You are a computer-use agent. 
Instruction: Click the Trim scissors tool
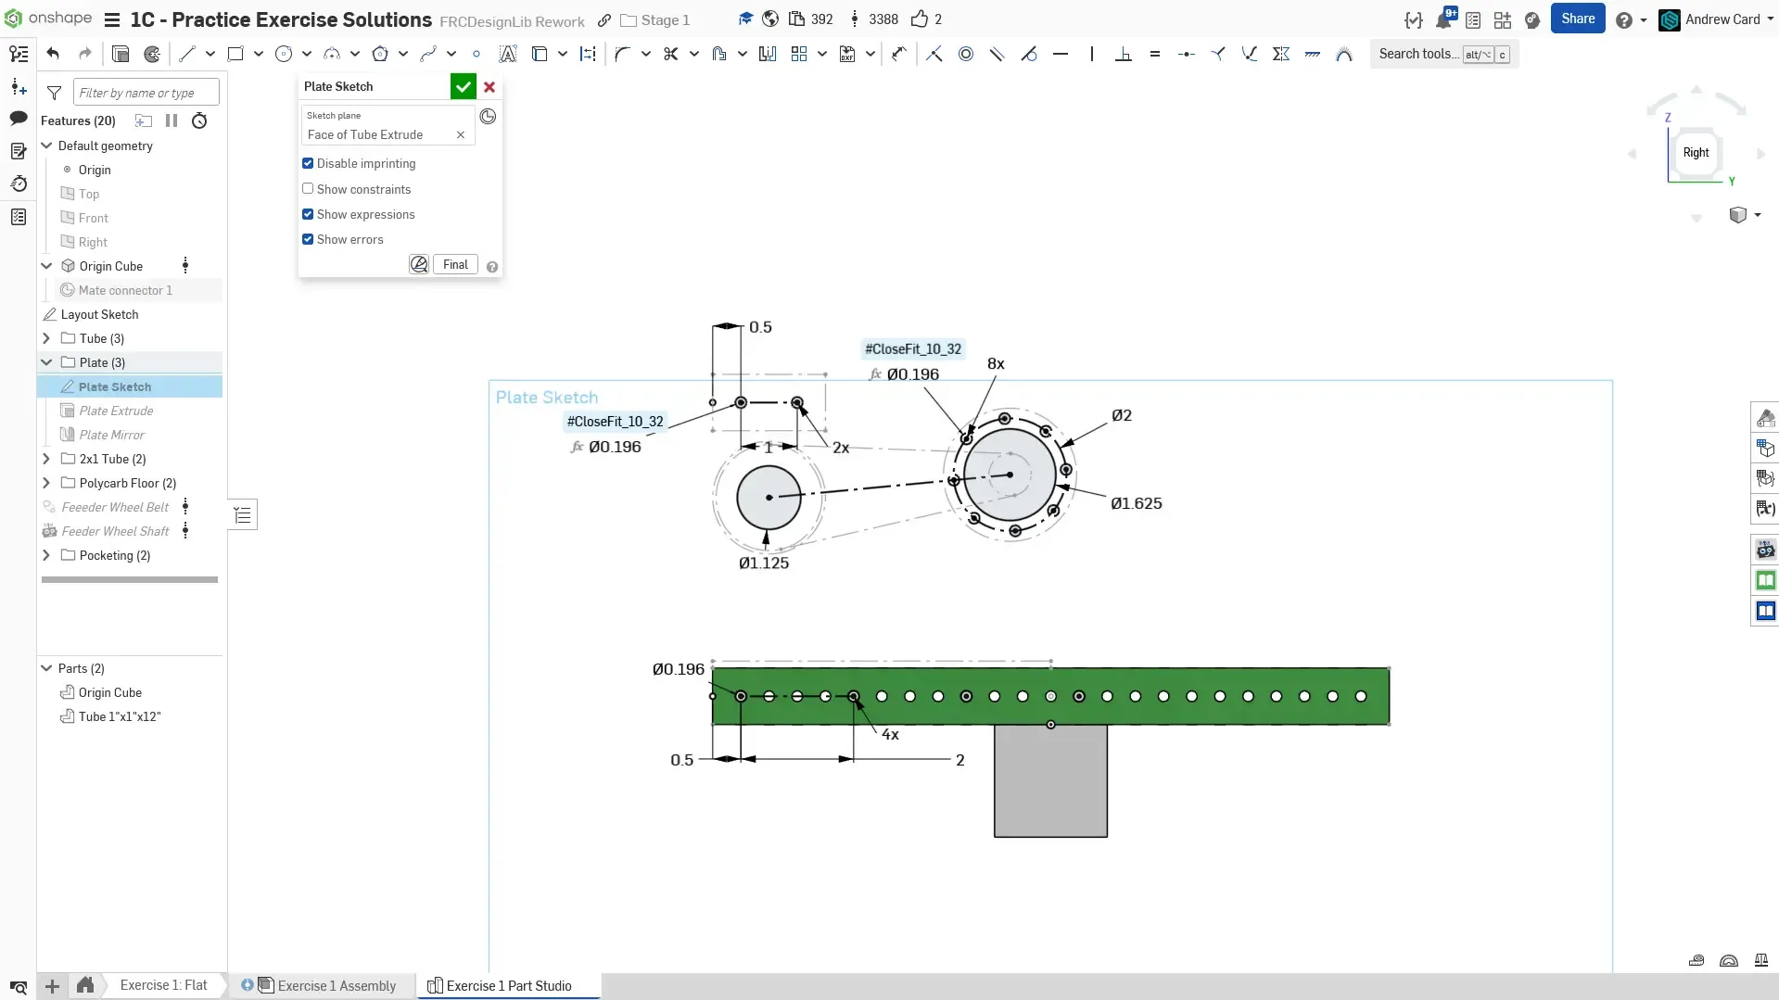tap(670, 54)
